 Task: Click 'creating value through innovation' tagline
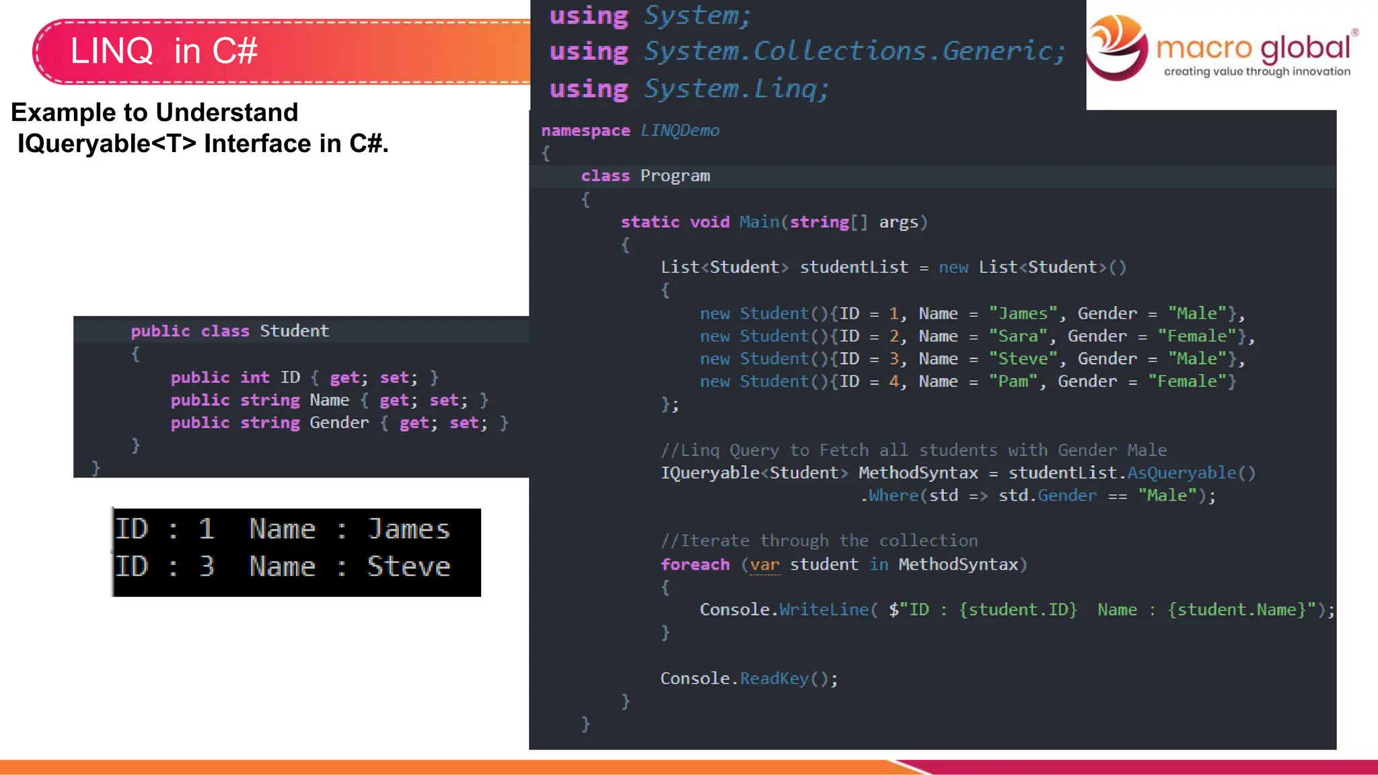click(x=1257, y=71)
